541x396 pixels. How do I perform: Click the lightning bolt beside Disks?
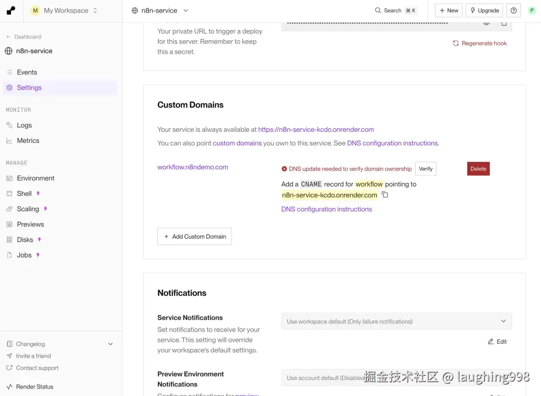tap(40, 240)
